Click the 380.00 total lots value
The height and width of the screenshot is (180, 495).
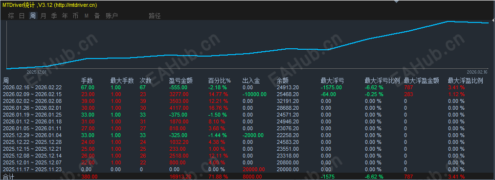click(x=90, y=177)
